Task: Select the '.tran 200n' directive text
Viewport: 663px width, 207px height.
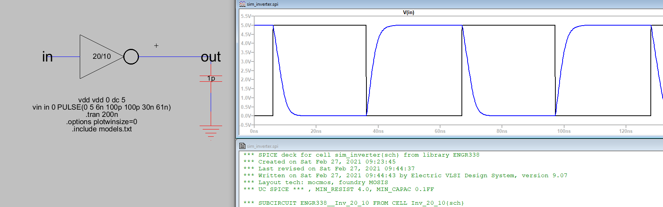Action: coord(102,115)
